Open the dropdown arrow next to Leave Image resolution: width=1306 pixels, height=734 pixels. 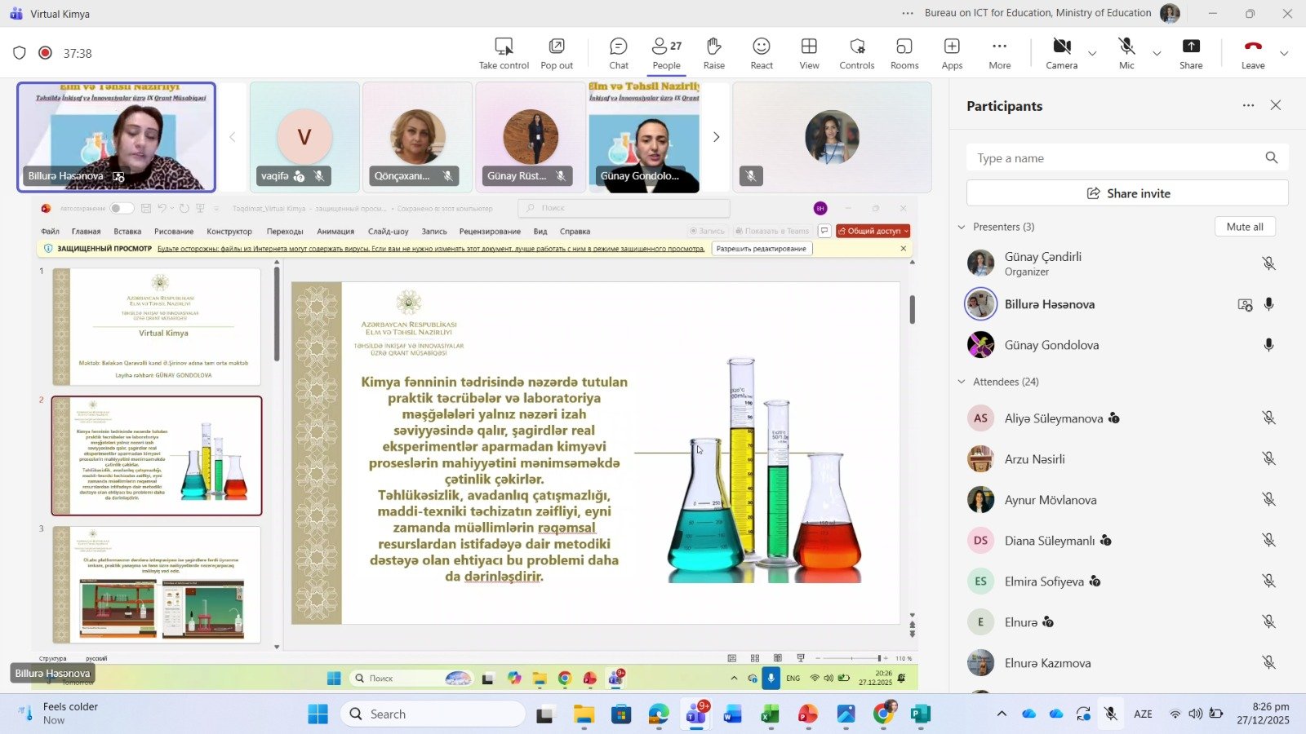tap(1284, 54)
